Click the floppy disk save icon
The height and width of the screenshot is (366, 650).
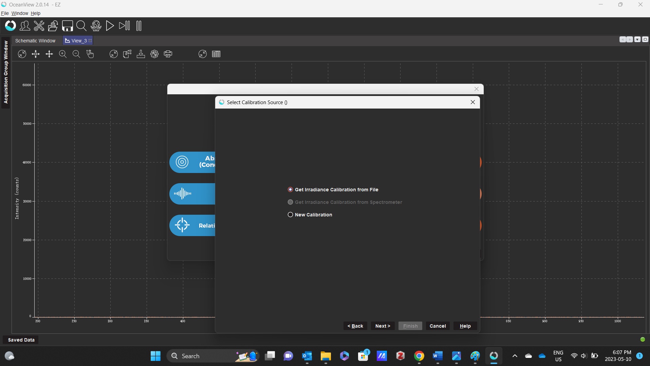67,26
